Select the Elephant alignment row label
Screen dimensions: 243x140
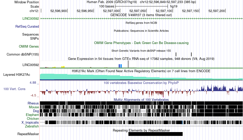point(32,115)
